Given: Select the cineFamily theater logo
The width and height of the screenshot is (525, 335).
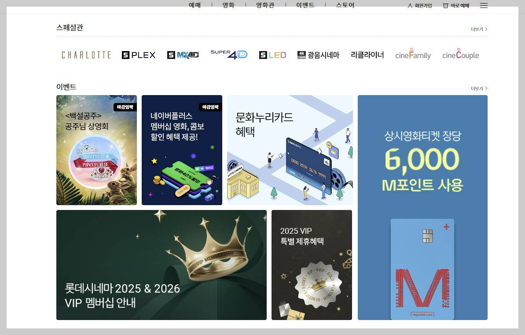Looking at the screenshot, I should point(413,55).
